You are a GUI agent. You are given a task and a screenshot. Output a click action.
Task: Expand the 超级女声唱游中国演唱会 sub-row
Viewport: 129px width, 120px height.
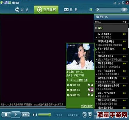click(96, 60)
